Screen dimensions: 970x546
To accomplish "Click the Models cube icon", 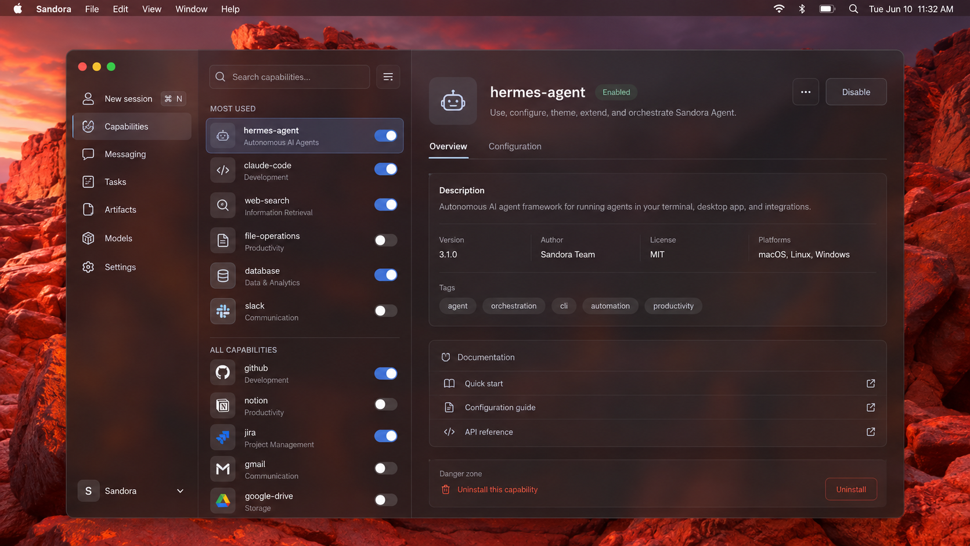I will [88, 238].
